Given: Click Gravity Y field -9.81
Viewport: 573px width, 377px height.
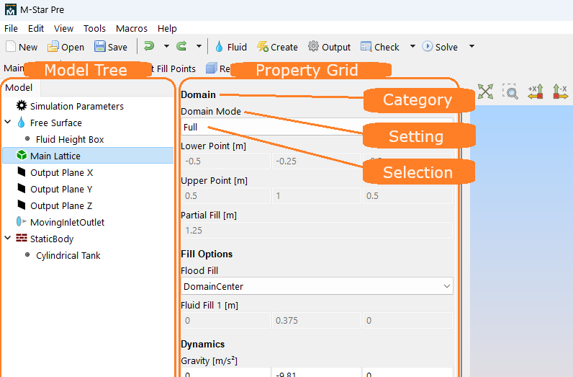Looking at the screenshot, I should 317,372.
